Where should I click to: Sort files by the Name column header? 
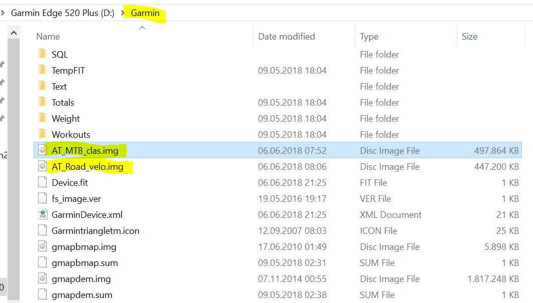click(x=48, y=36)
